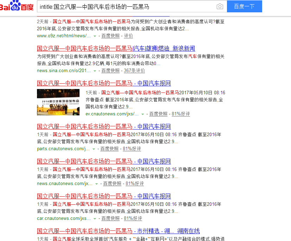Open the 新浪新闻 result title

116,49
